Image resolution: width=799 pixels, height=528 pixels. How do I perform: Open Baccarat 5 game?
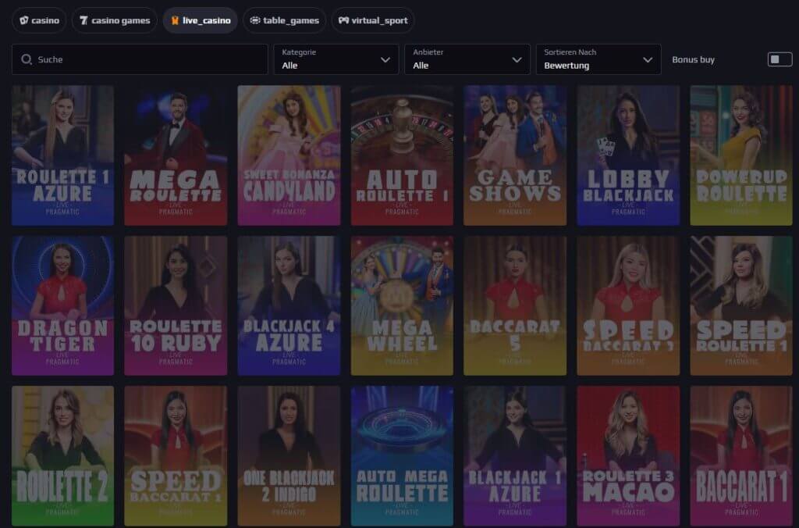point(515,305)
